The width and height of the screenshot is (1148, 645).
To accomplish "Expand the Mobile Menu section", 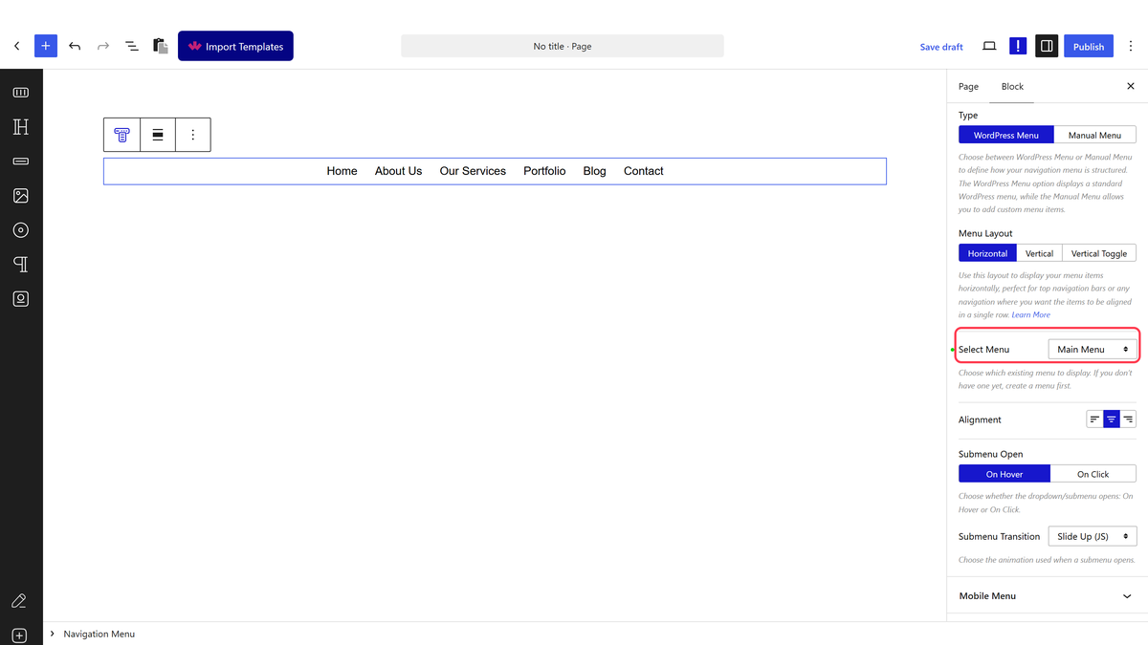I will pos(1047,596).
